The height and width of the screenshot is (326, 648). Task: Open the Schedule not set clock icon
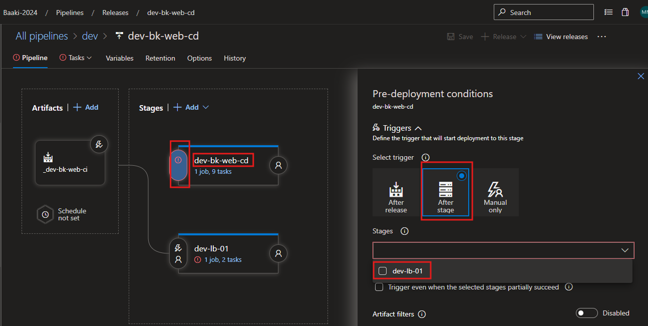point(45,214)
